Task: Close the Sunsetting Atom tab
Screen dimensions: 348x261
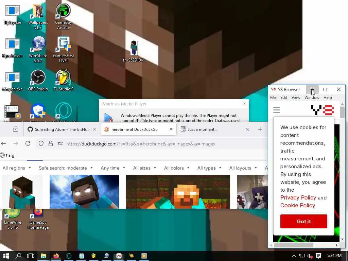Action: [x=94, y=129]
